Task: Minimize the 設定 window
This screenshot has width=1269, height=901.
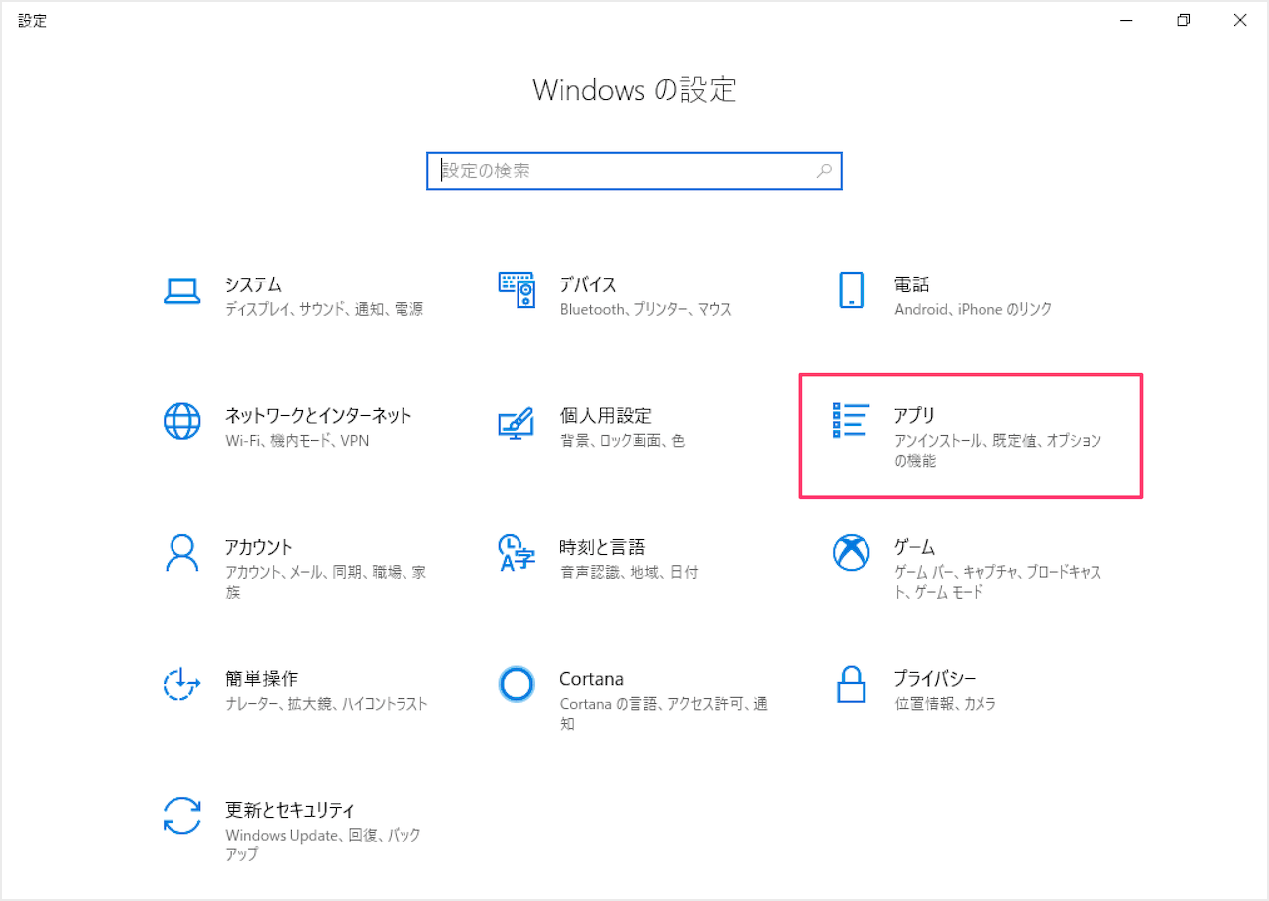Action: (x=1126, y=20)
